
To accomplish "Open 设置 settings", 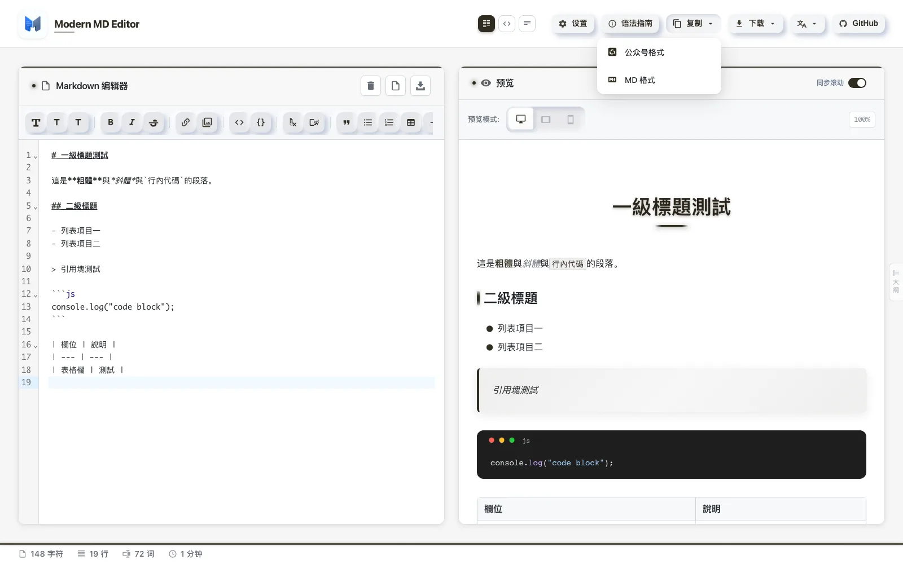I will 573,24.
